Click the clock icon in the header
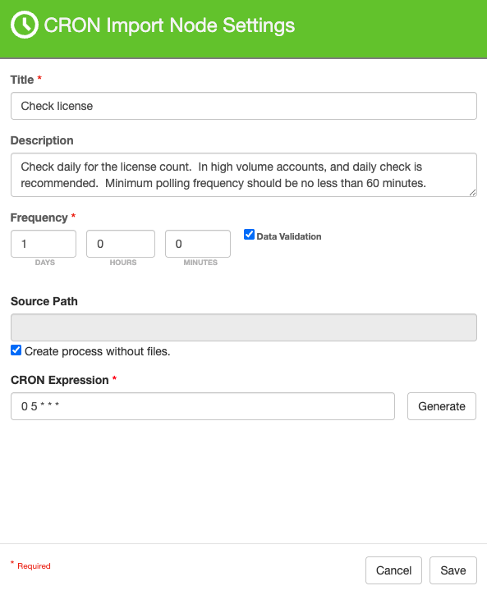This screenshot has width=487, height=595. pos(25,25)
